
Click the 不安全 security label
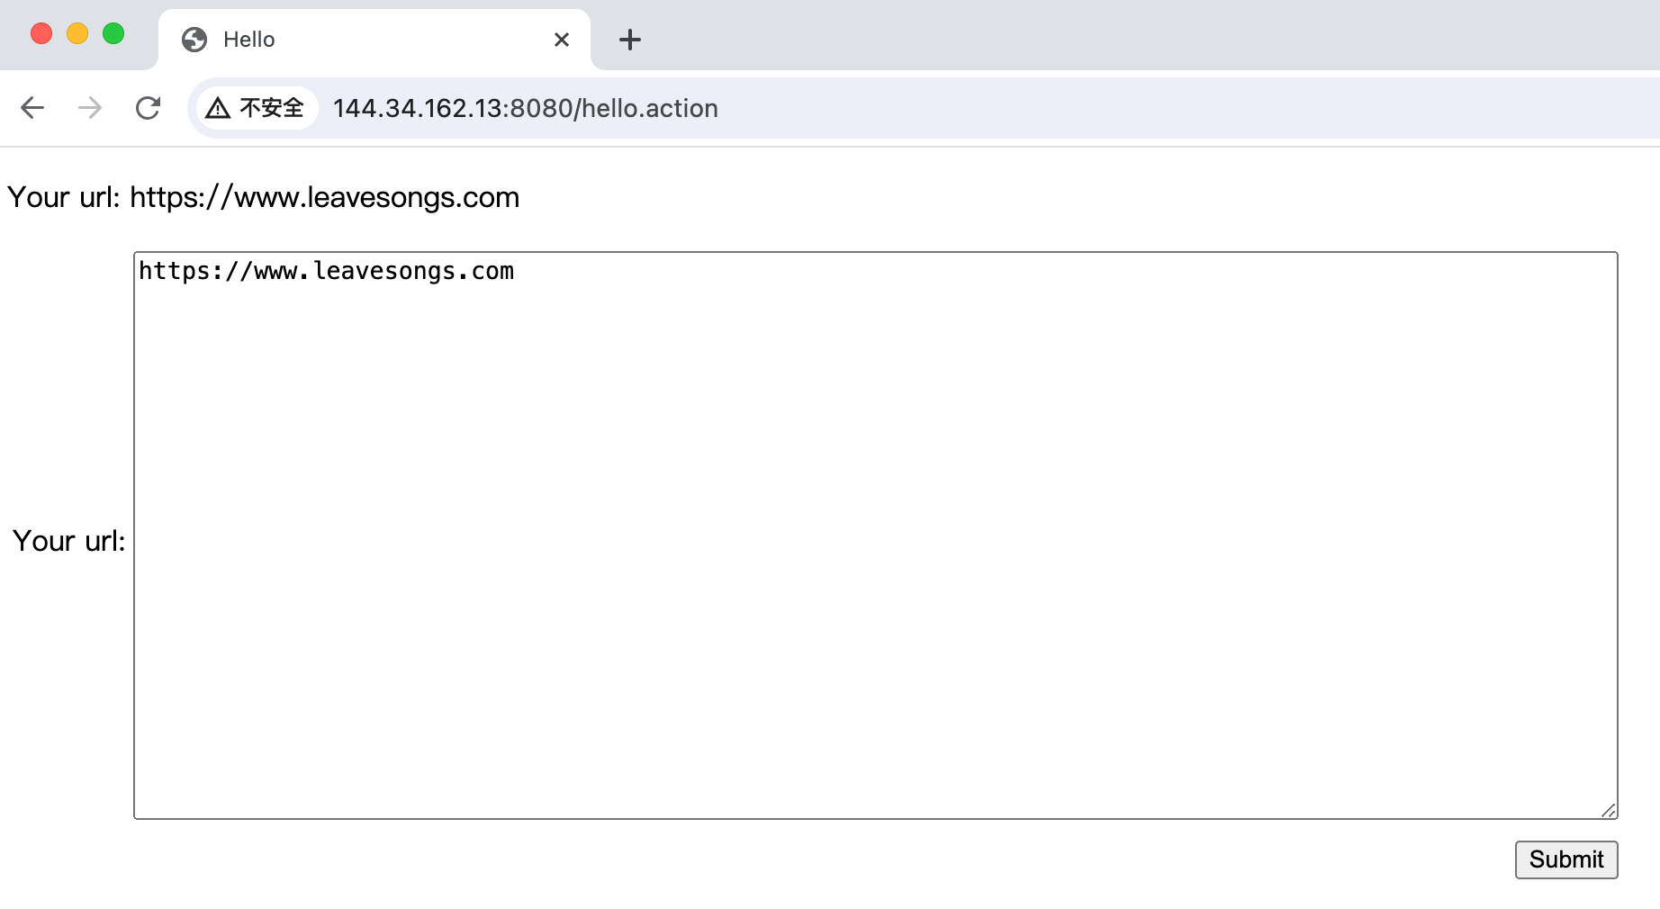[x=272, y=108]
